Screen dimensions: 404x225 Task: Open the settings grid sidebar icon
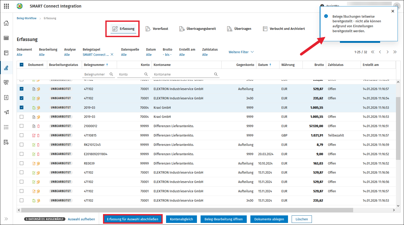[x=6, y=142]
